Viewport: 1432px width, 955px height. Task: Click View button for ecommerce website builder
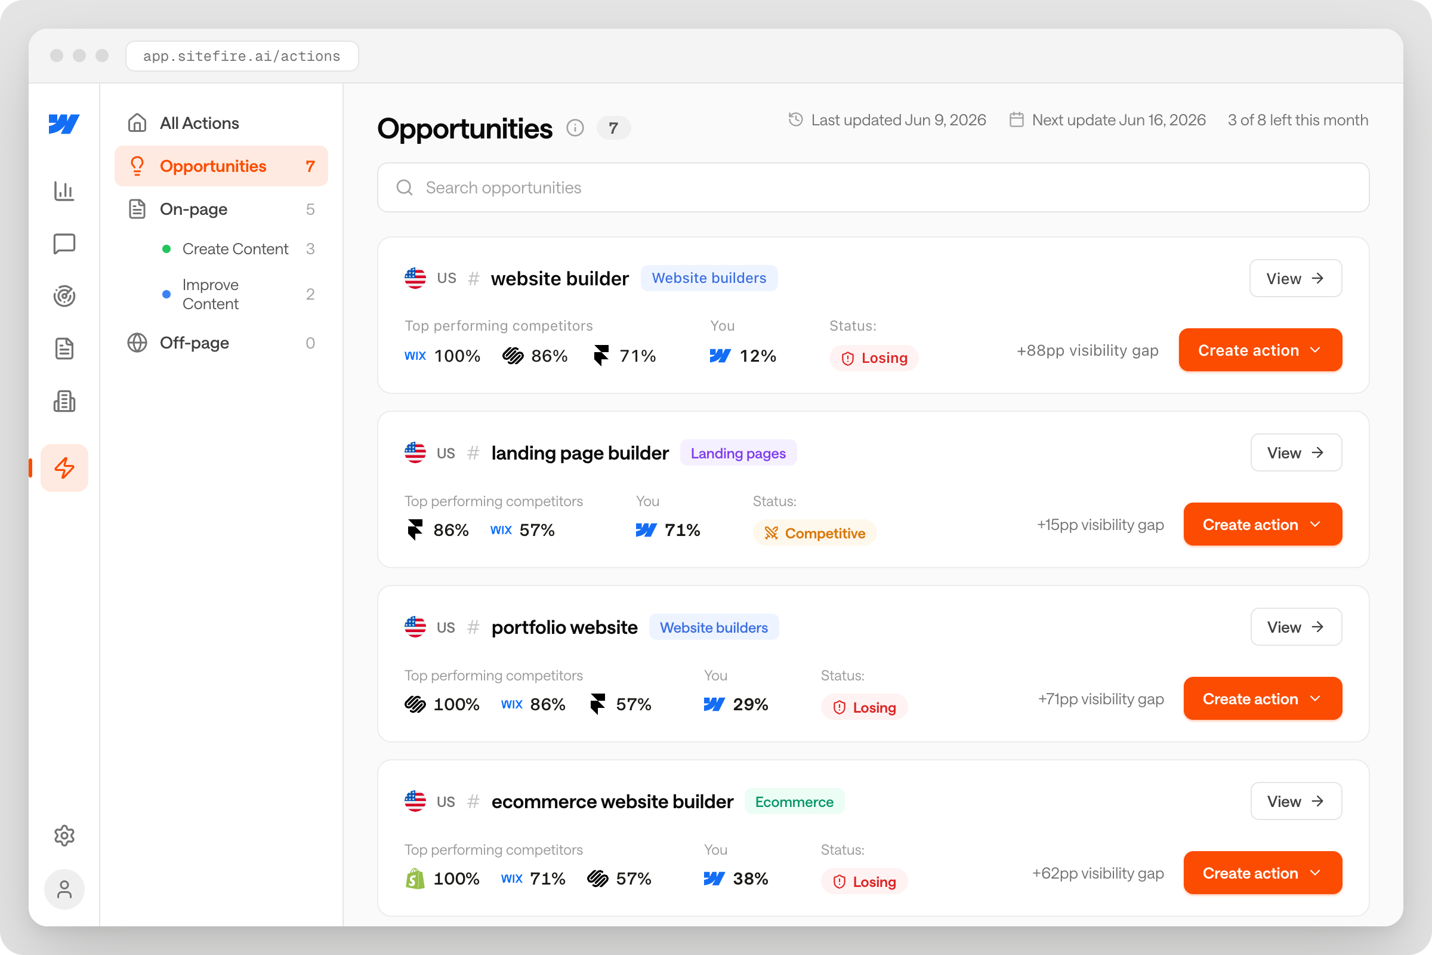(1296, 801)
